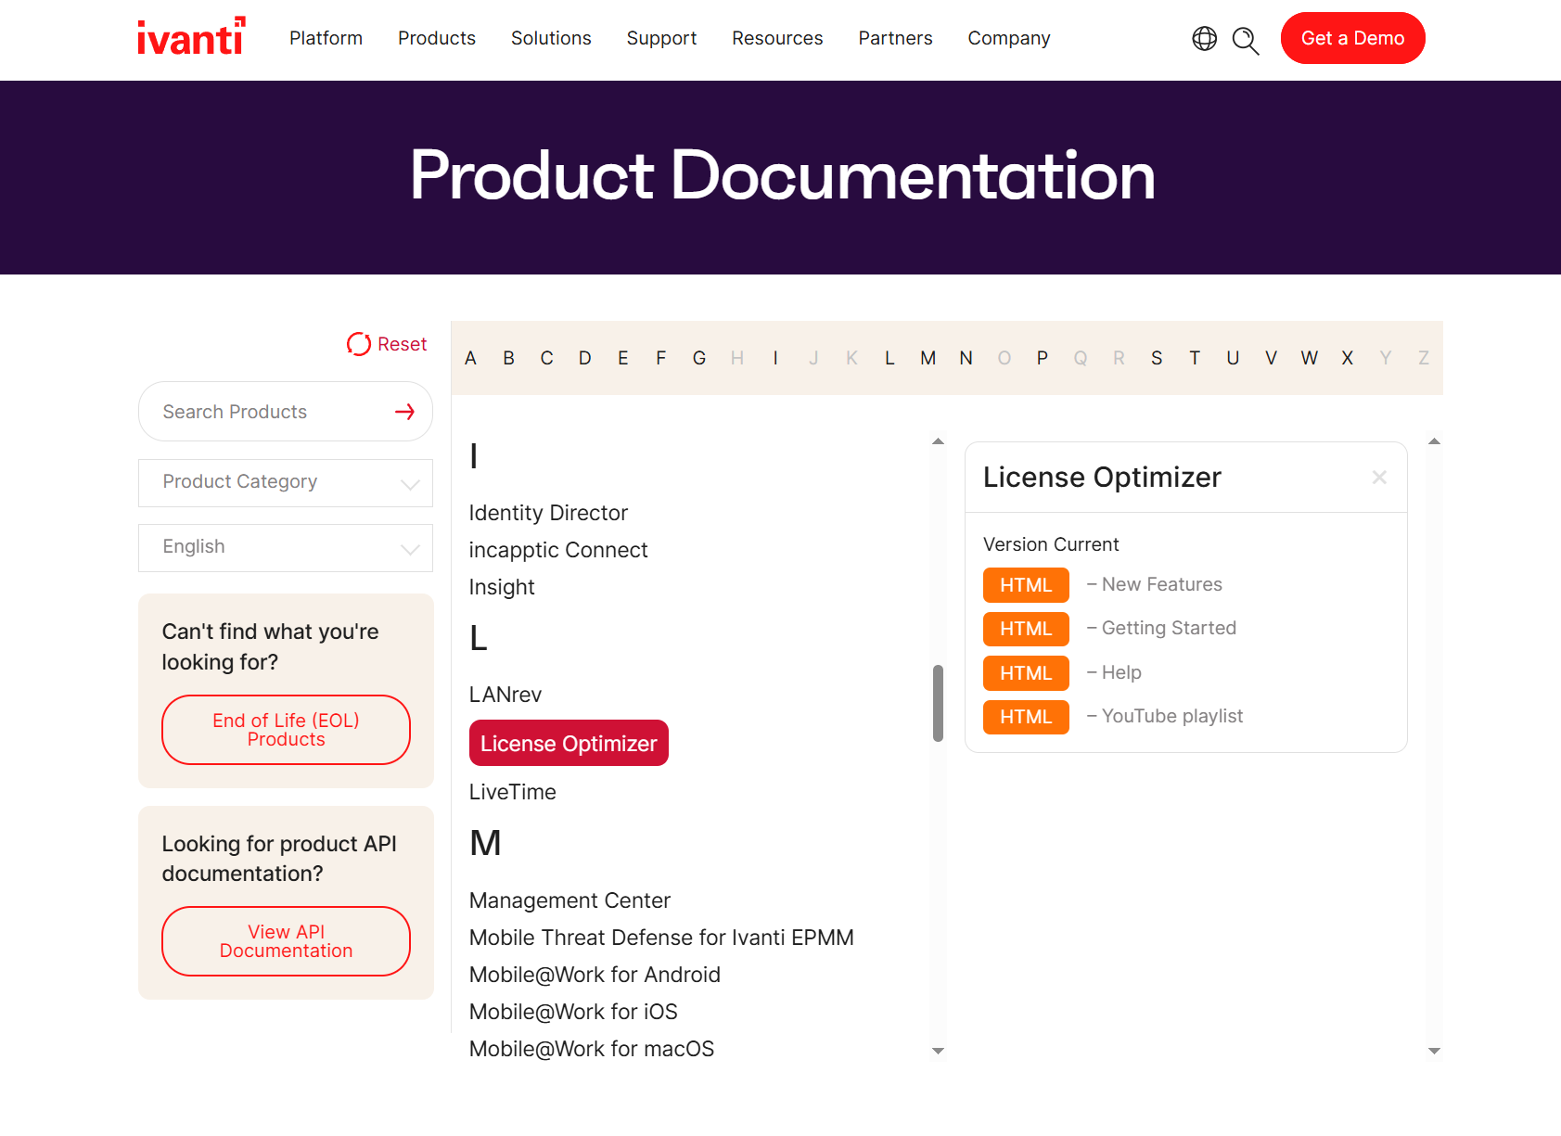Screen dimensions: 1561x1136
Task: Click details panel scroll up arrow
Action: 1434,441
